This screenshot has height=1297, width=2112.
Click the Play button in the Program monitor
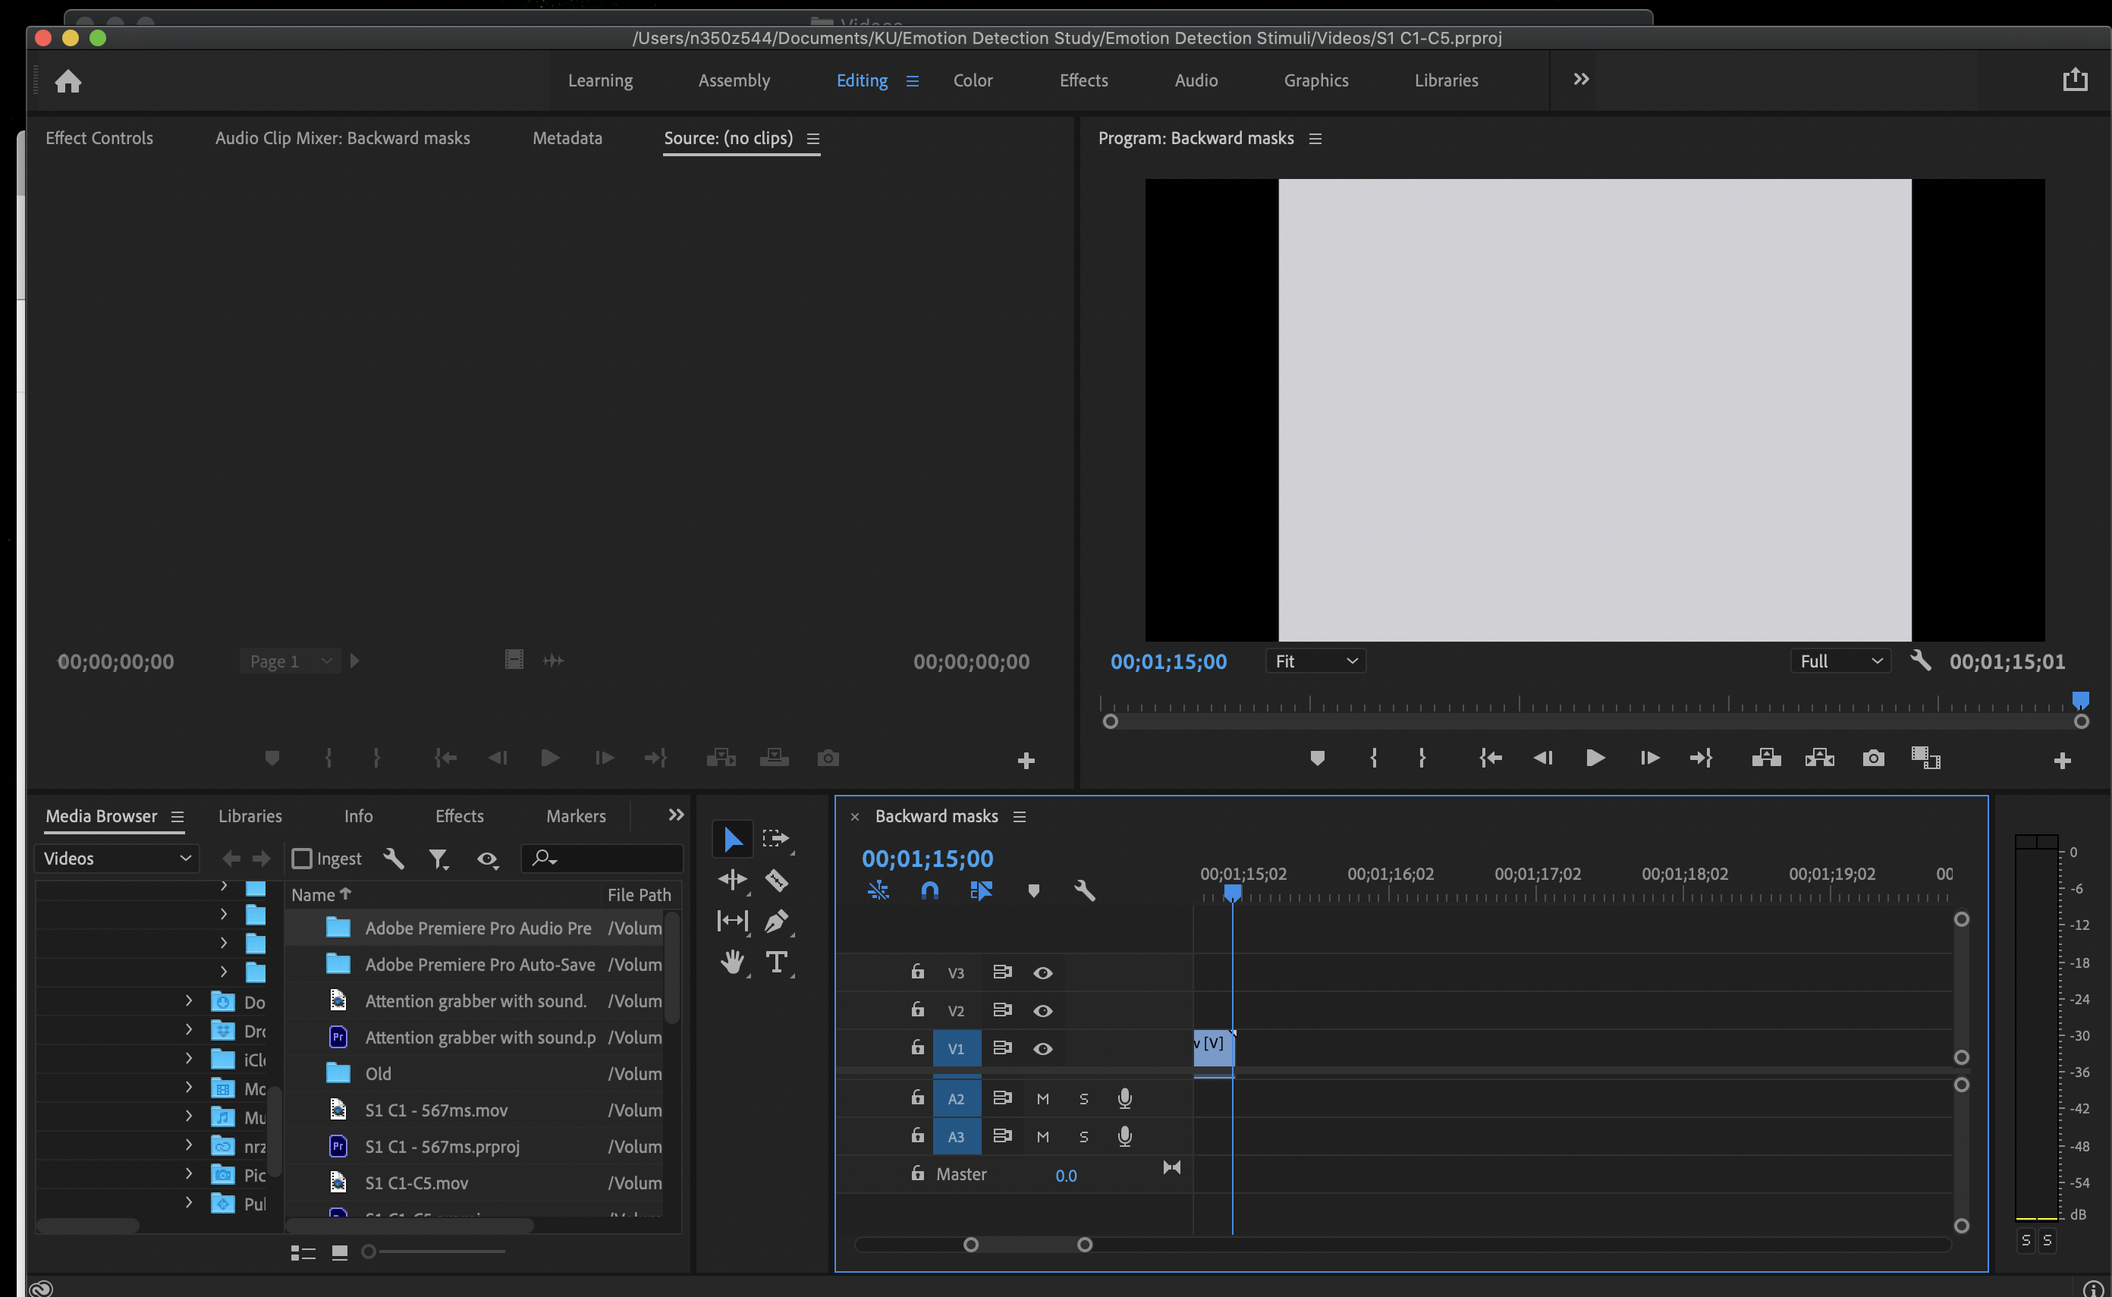tap(1594, 758)
